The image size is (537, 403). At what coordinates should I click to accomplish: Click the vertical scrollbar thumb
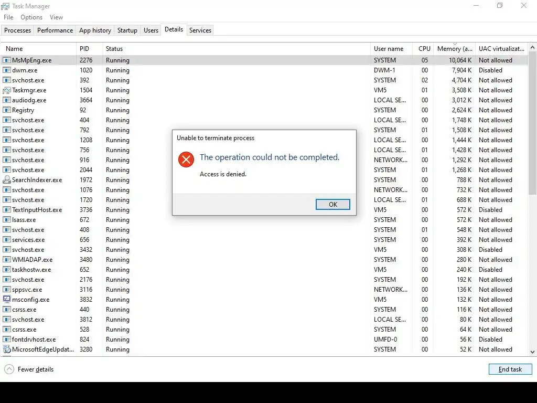533,123
